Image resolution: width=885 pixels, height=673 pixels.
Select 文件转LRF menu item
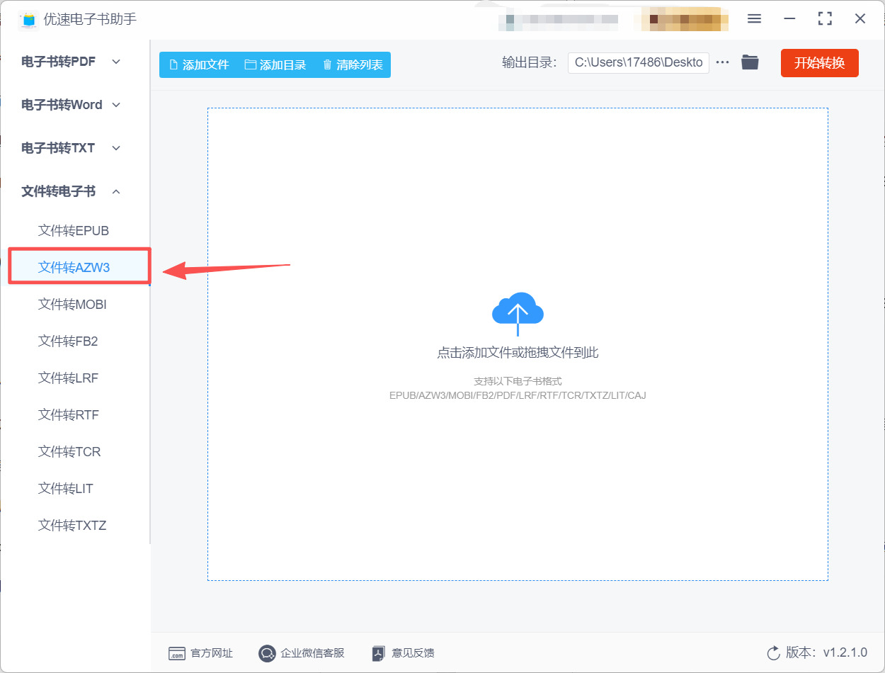(x=69, y=378)
